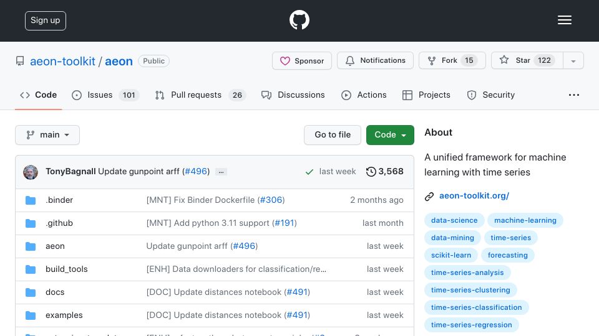Open the Pull requests tab

coord(200,95)
